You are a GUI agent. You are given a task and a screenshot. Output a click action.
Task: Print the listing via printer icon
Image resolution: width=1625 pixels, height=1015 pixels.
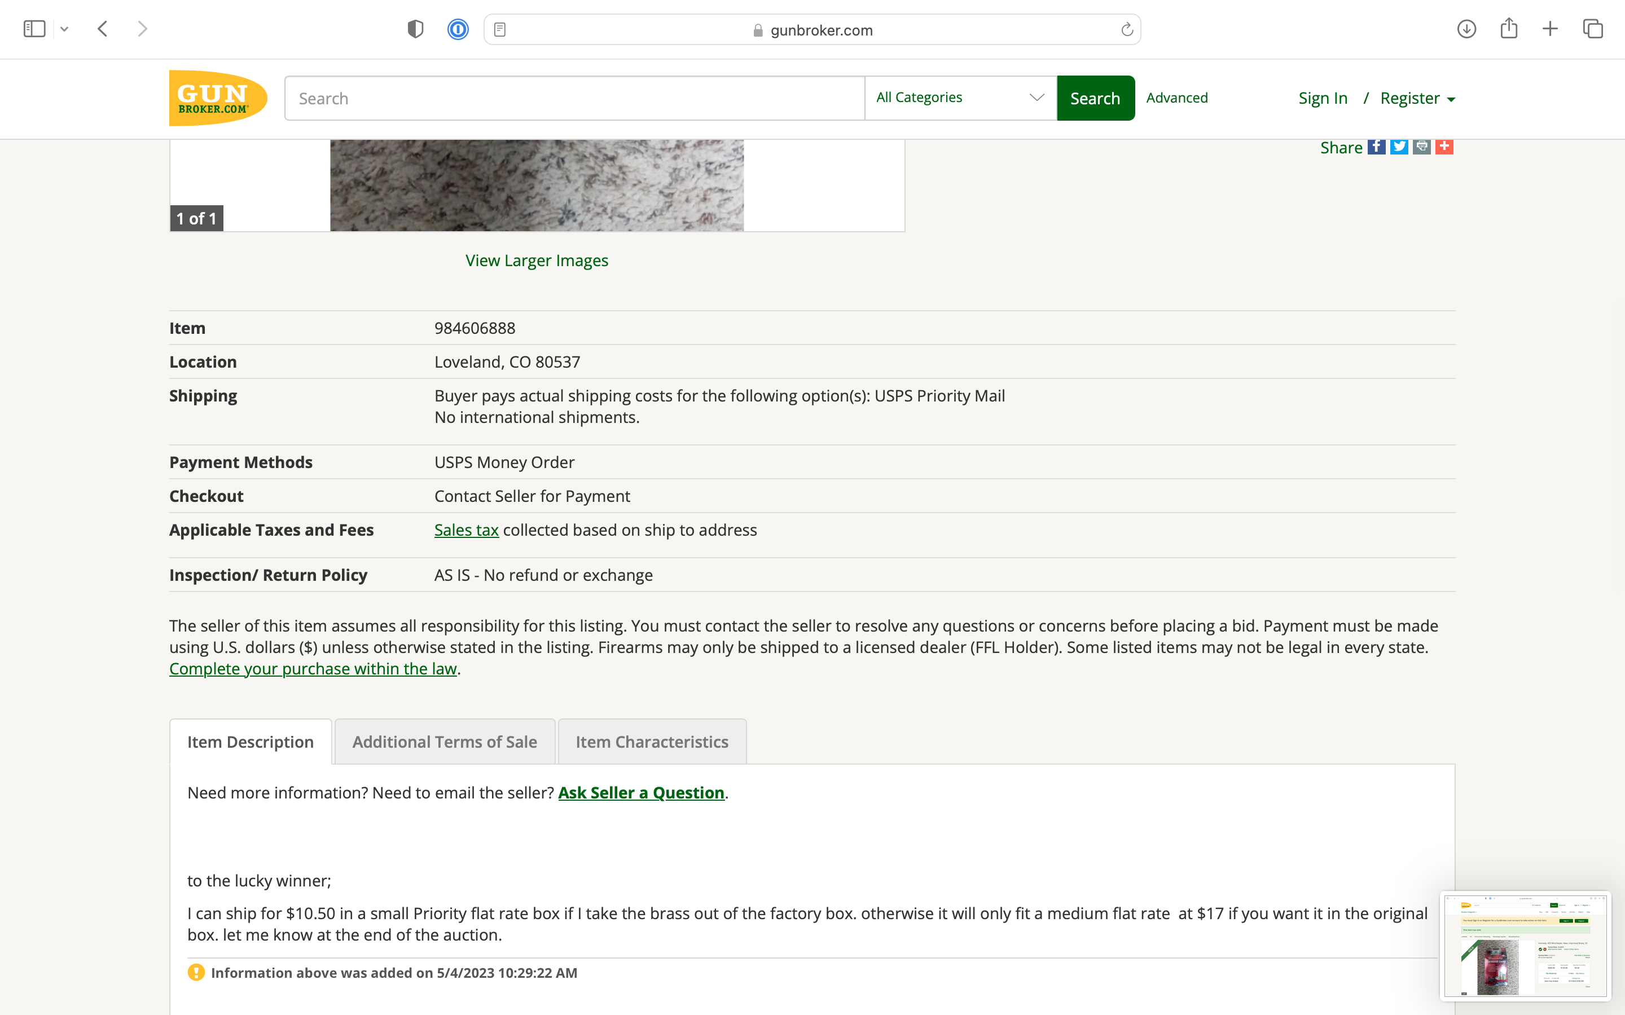point(1421,147)
